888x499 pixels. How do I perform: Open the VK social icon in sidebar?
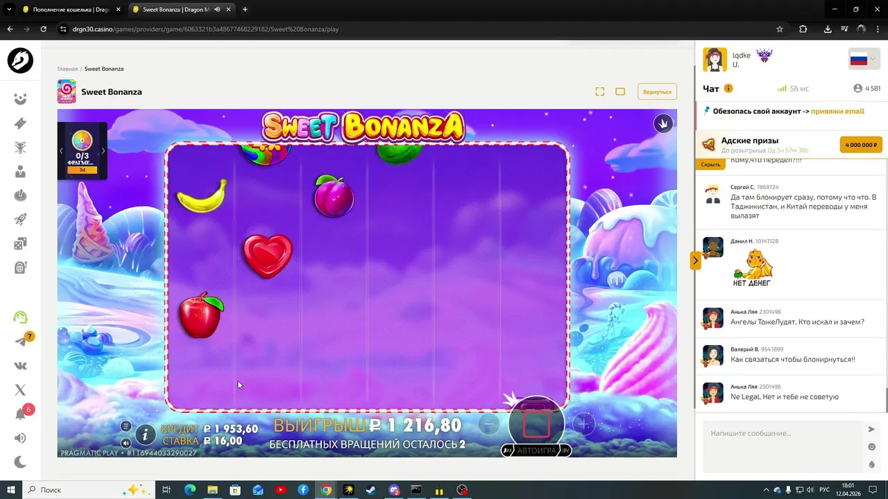click(20, 366)
